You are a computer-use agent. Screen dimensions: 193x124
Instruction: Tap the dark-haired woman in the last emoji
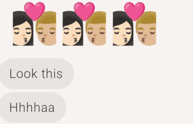click(x=123, y=29)
